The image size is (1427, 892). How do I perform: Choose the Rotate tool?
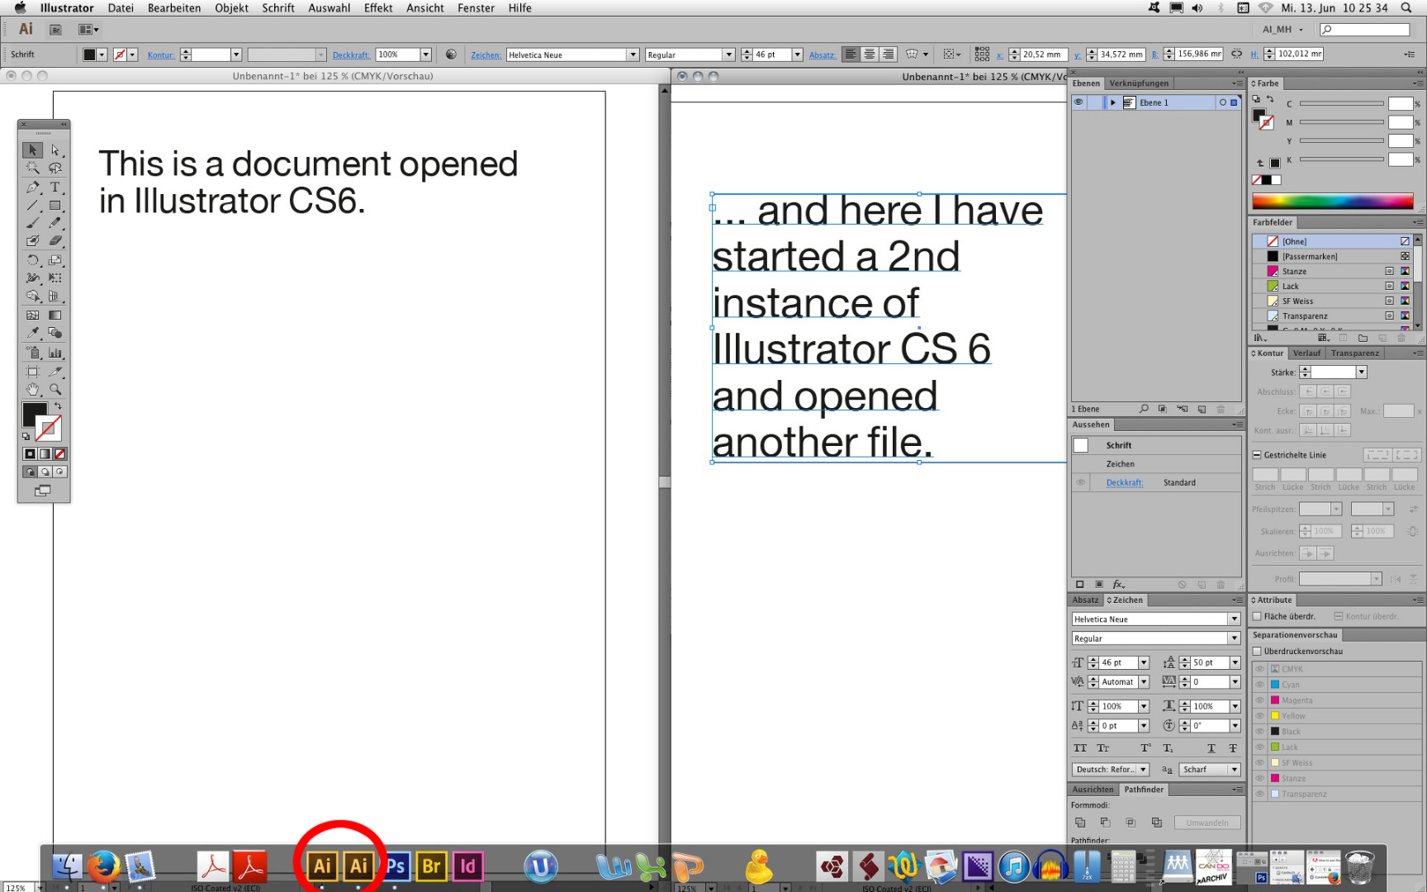coord(32,260)
